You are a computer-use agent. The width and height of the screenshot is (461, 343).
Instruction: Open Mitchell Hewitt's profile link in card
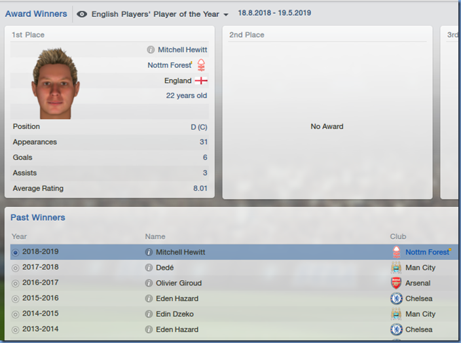pos(182,50)
